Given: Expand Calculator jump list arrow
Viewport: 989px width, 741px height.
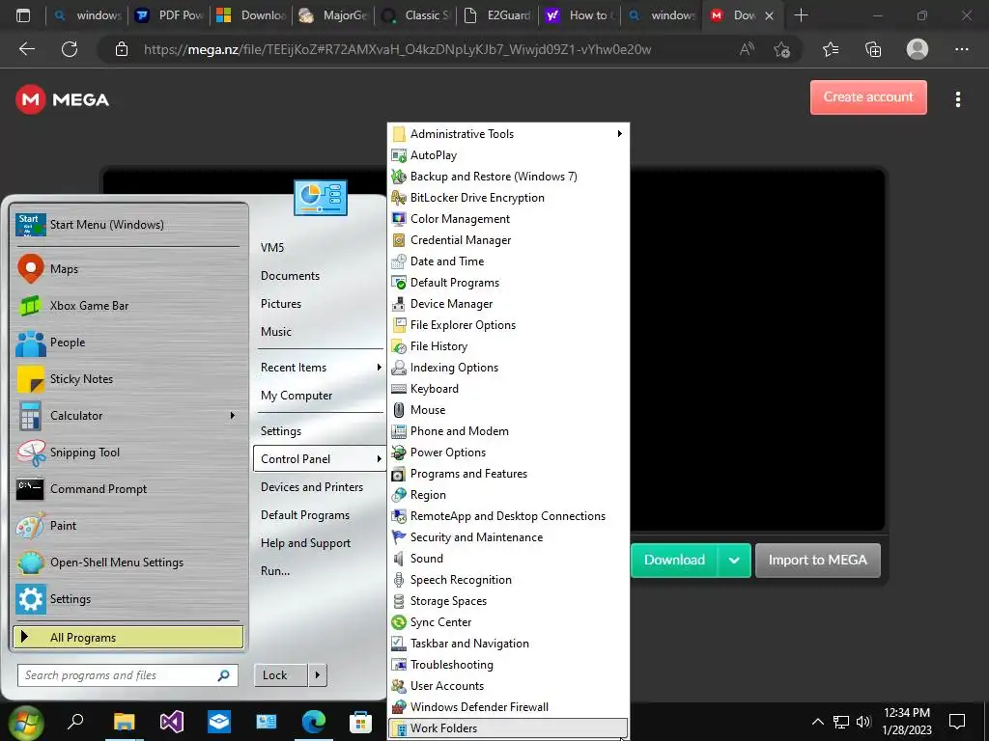Looking at the screenshot, I should pos(233,416).
